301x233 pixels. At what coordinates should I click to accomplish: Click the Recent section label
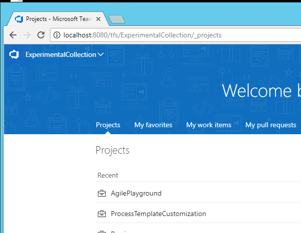click(x=108, y=175)
